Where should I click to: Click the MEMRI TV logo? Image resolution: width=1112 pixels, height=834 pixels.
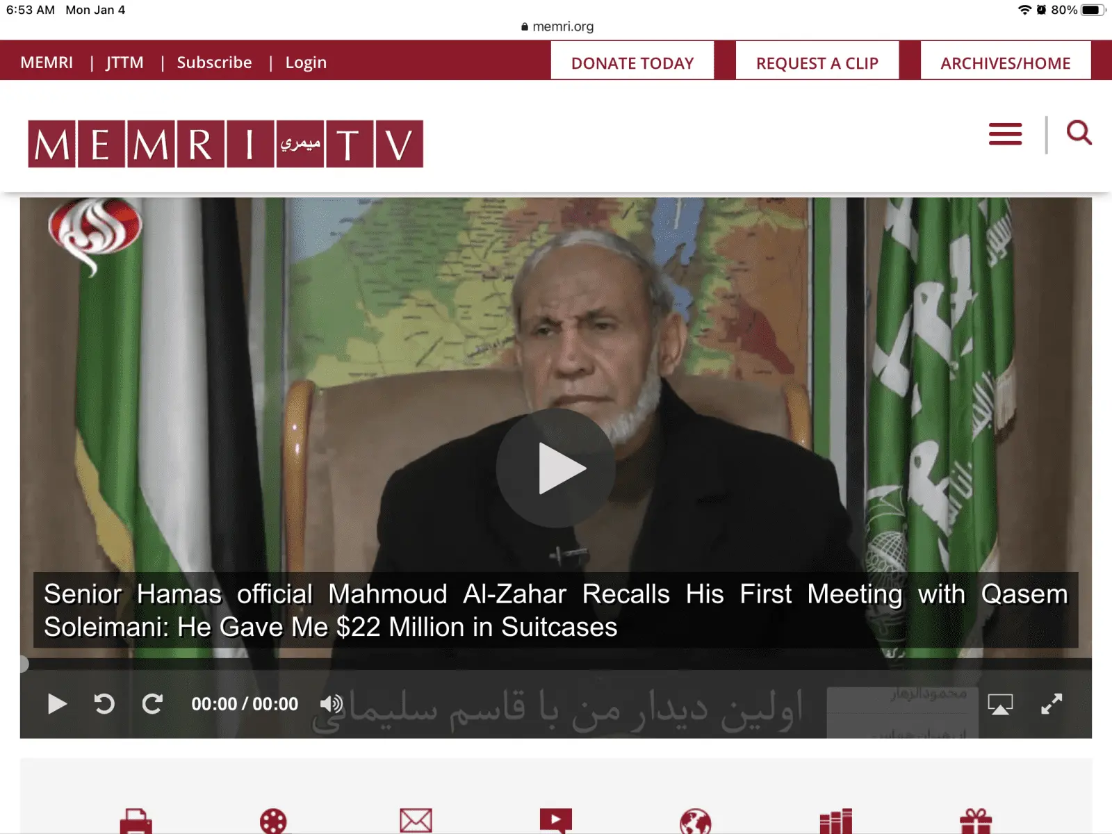tap(226, 144)
